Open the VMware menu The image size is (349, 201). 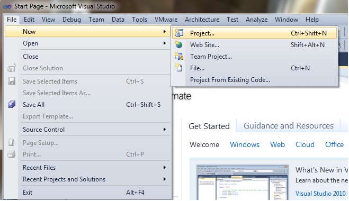[x=166, y=20]
